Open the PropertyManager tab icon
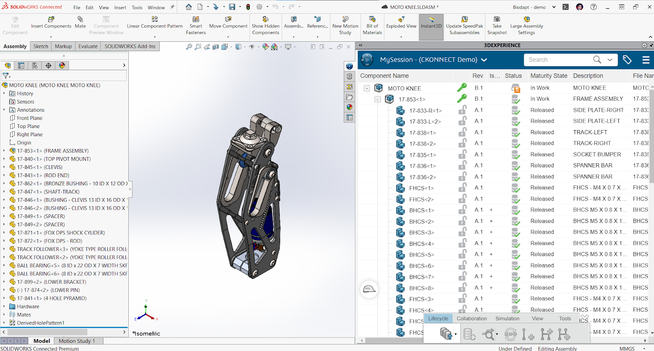 pos(21,65)
